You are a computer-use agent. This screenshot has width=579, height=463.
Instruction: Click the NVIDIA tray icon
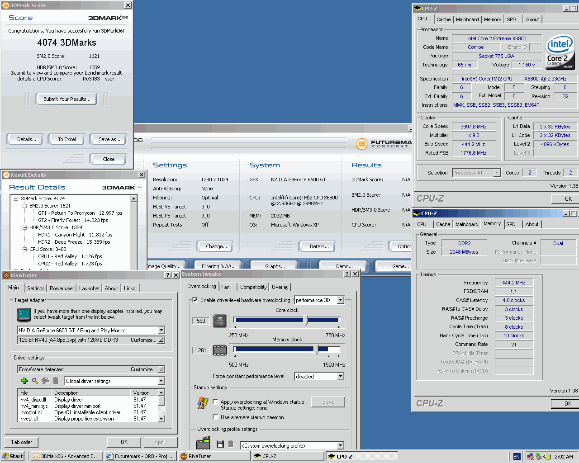pos(547,457)
